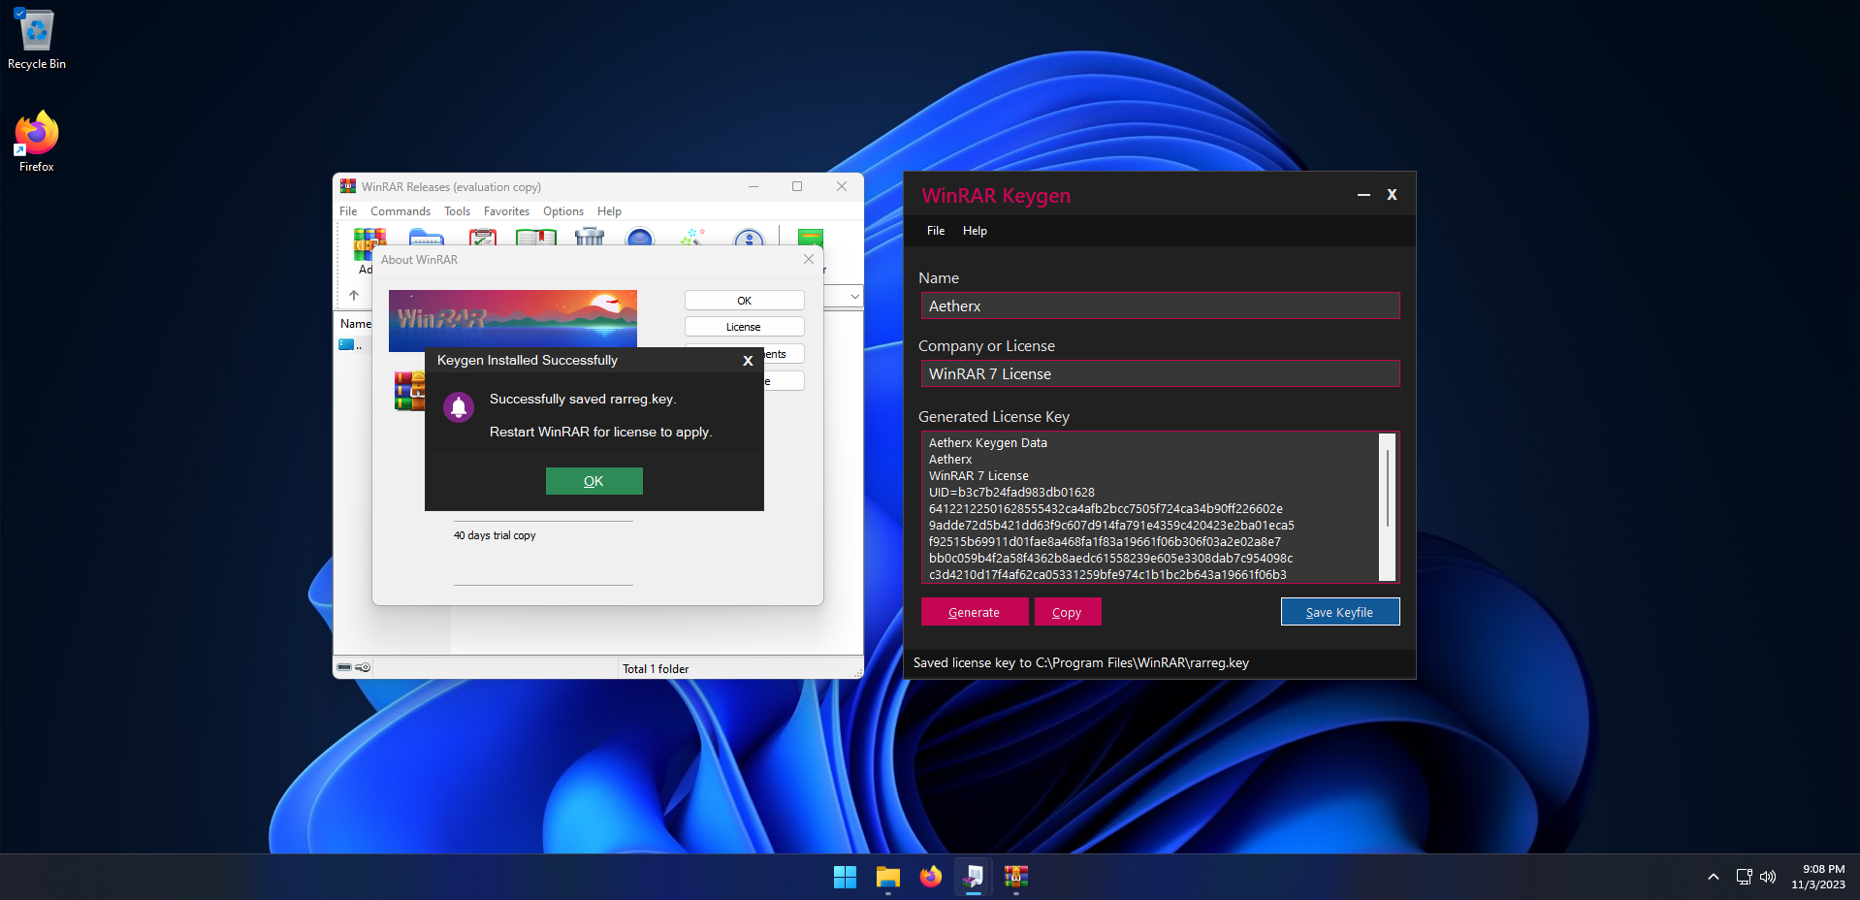
Task: Open the Commands menu in WinRAR
Action: tap(401, 211)
